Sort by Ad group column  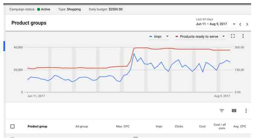[x=82, y=126]
